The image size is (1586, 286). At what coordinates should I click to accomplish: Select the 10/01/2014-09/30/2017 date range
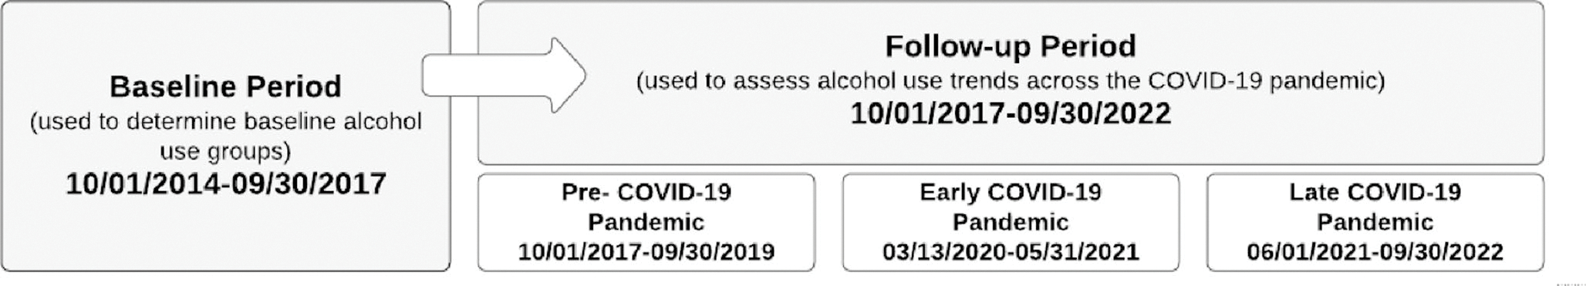pyautogui.click(x=225, y=183)
